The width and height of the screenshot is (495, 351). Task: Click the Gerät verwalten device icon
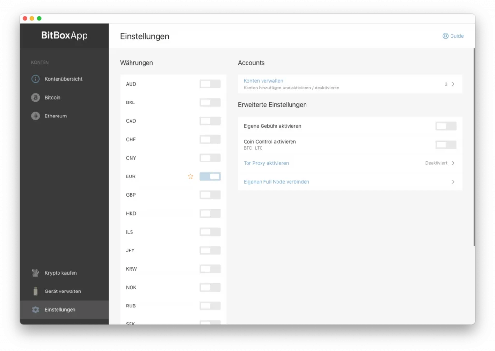point(35,292)
